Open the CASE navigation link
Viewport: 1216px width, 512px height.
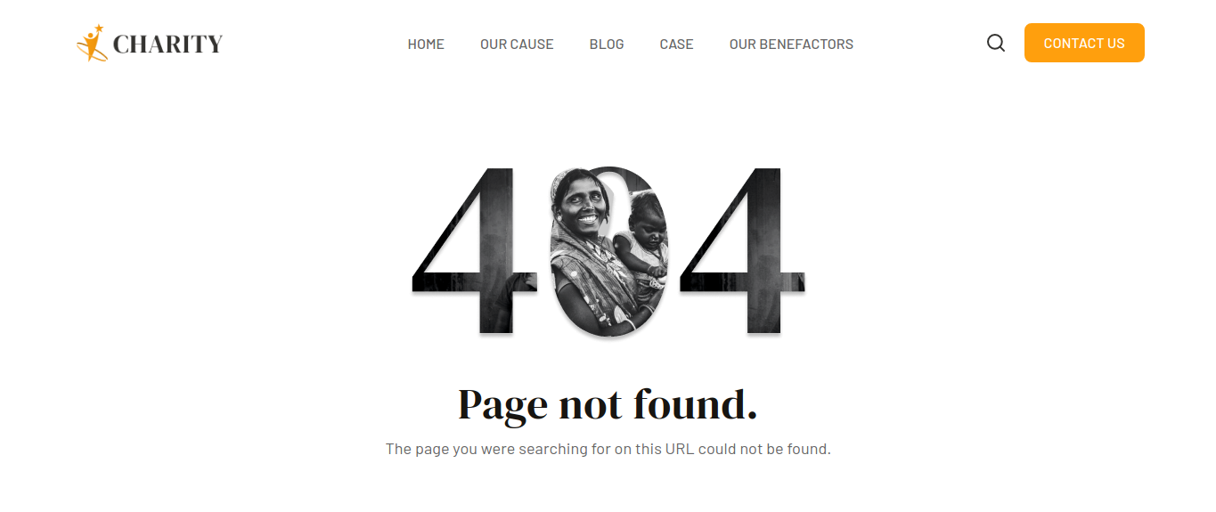(x=676, y=44)
